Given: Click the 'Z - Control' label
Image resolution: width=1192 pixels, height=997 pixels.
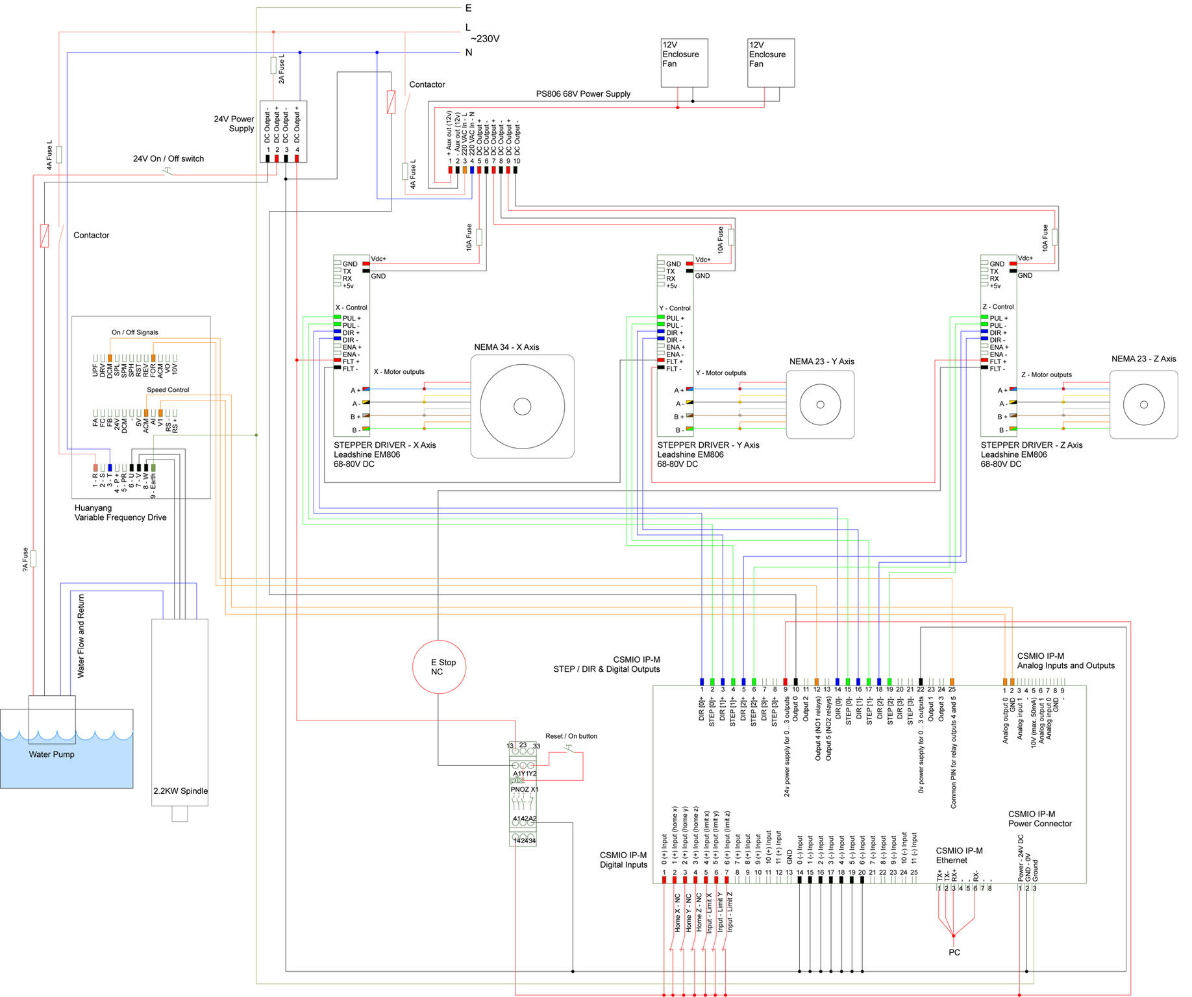Looking at the screenshot, I should pyautogui.click(x=998, y=307).
